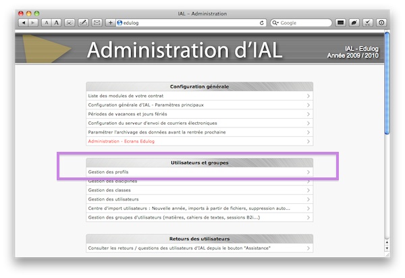Expand the Gestion des profils row chevron

tap(308, 173)
